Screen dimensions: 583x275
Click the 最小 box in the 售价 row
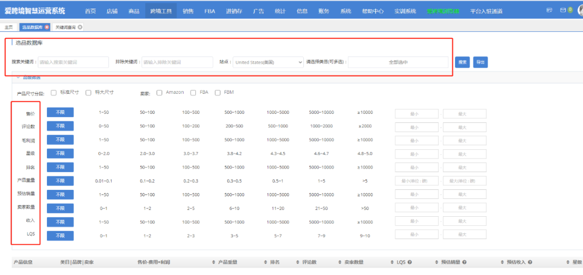pos(417,114)
